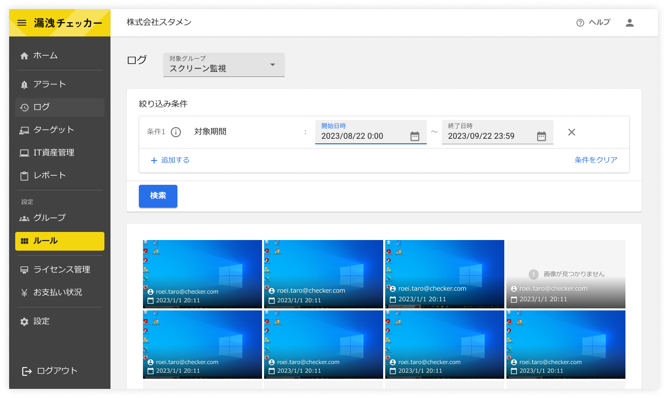Expand the 対象グループ dropdown
Screen dimensions: 667x398
pos(224,65)
